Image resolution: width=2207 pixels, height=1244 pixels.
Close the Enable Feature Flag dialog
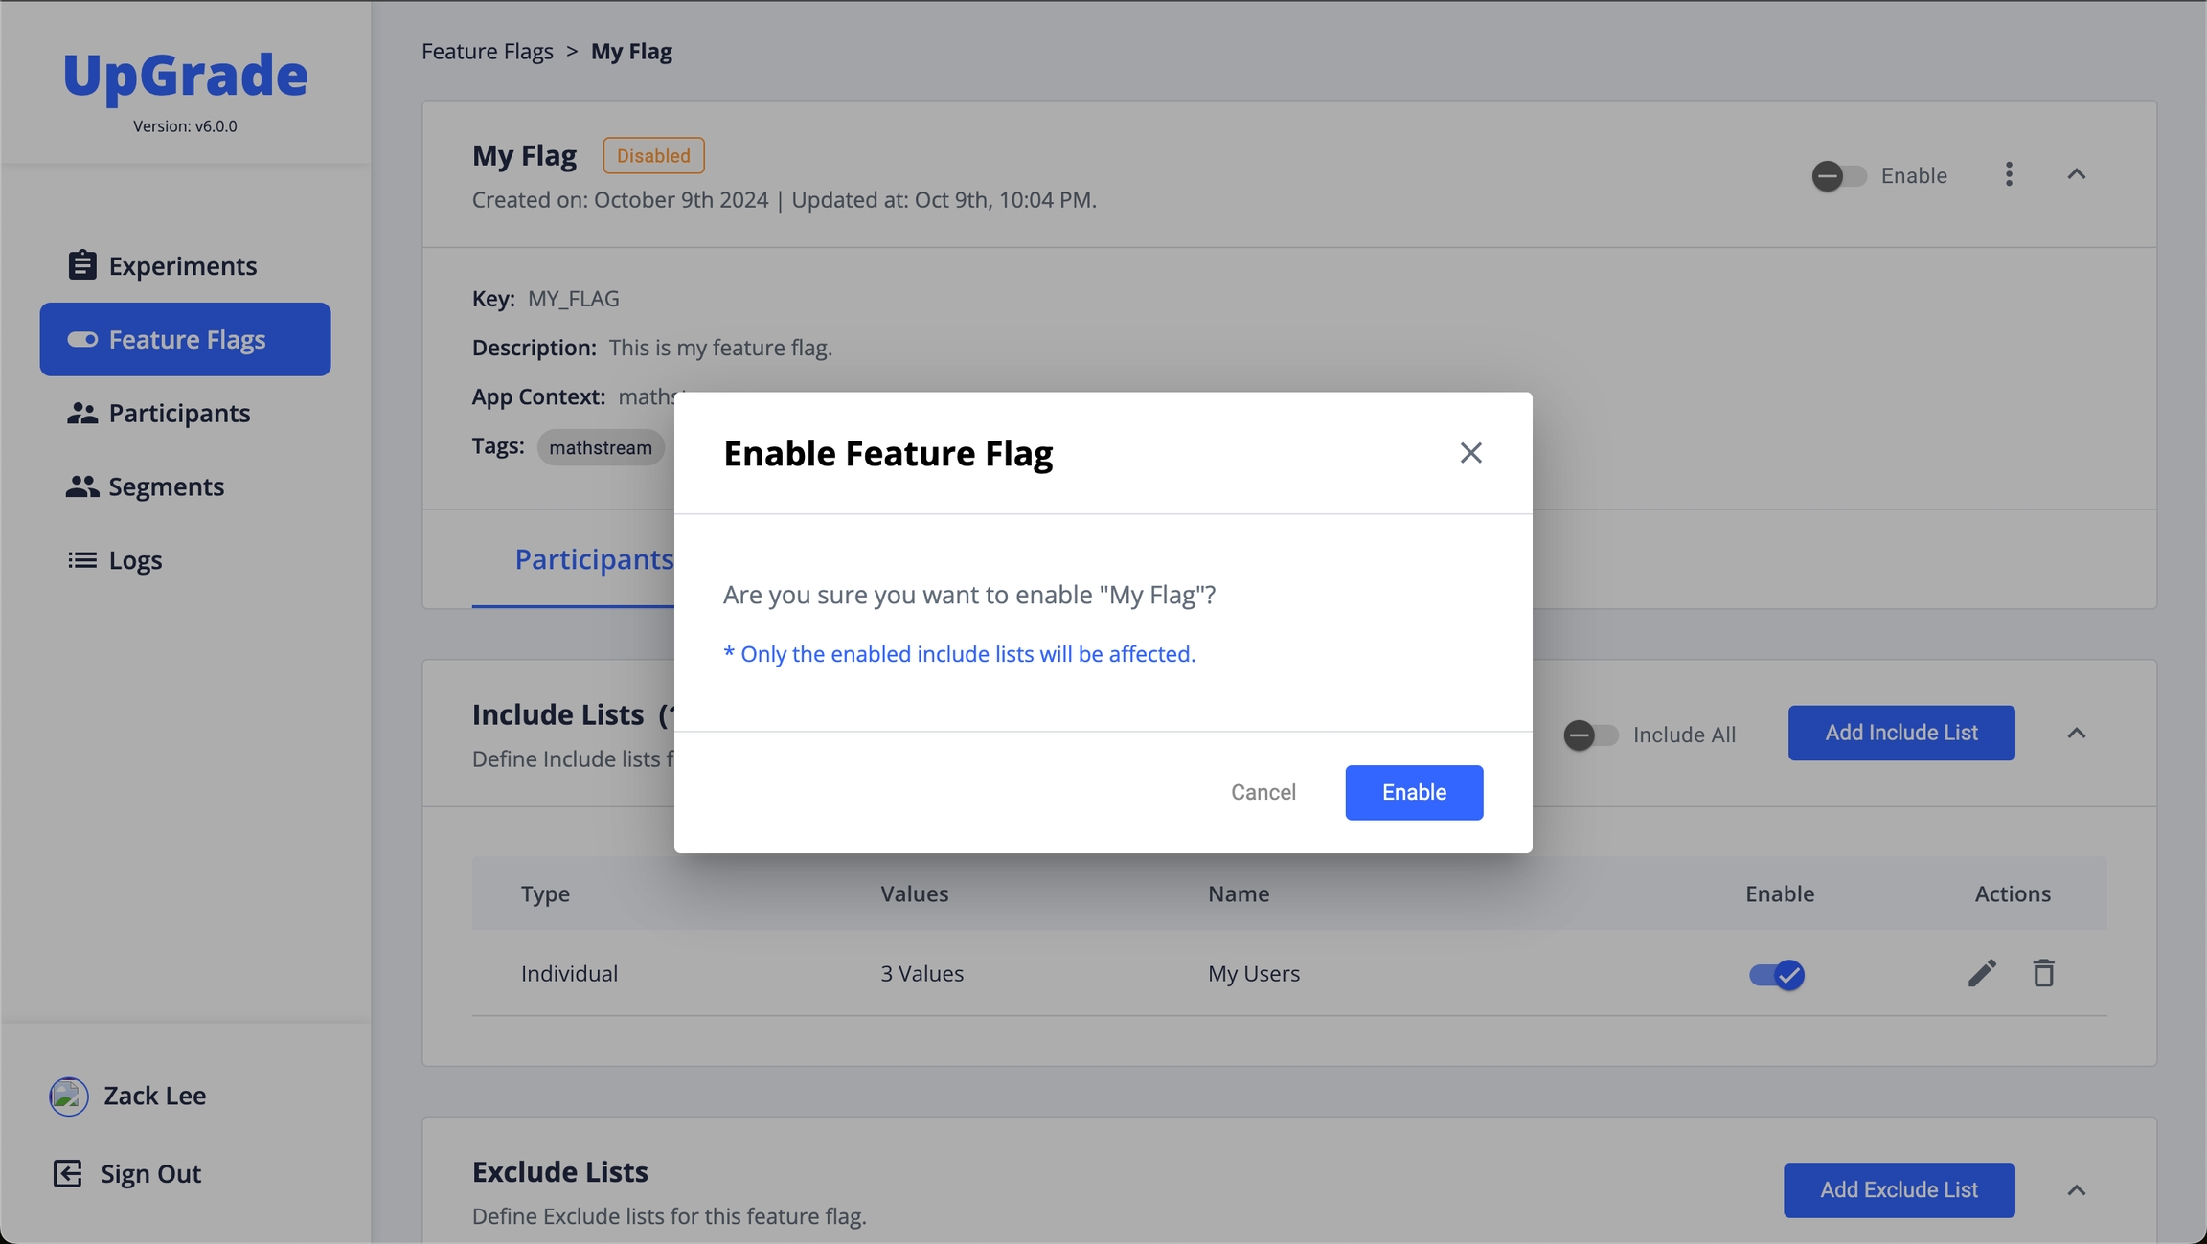click(x=1470, y=453)
